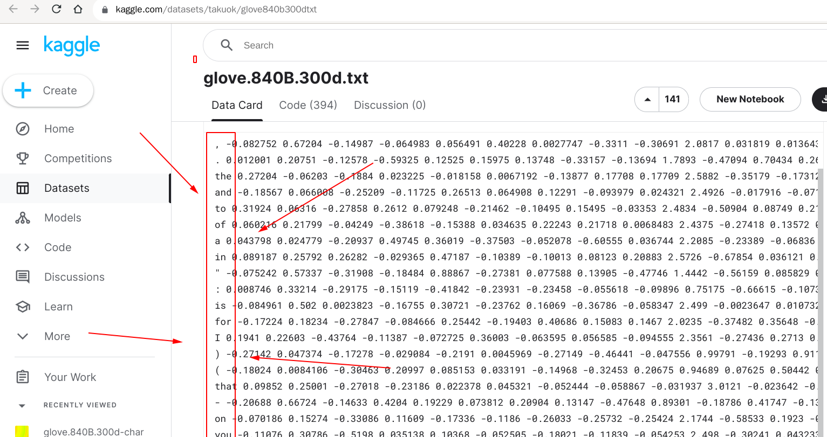Click the Create button with the plus sign
Viewport: 827px width, 437px height.
(x=48, y=91)
